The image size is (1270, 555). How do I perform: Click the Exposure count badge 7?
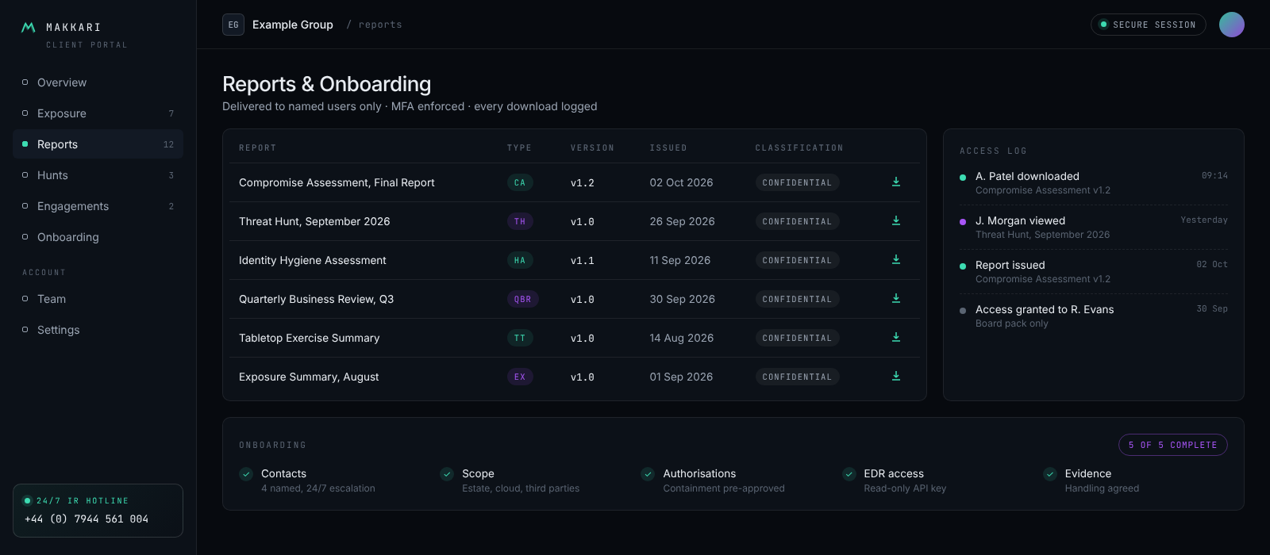point(171,113)
